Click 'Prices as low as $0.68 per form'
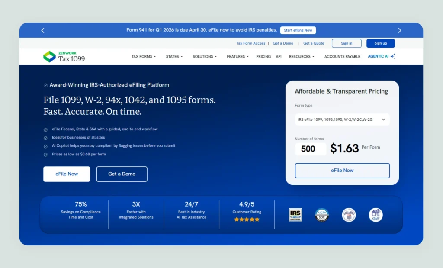 click(x=79, y=155)
